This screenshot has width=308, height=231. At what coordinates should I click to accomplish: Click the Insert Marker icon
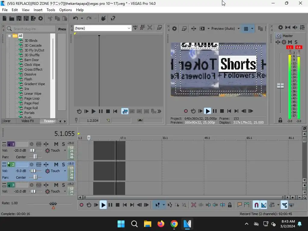pyautogui.click(x=239, y=205)
